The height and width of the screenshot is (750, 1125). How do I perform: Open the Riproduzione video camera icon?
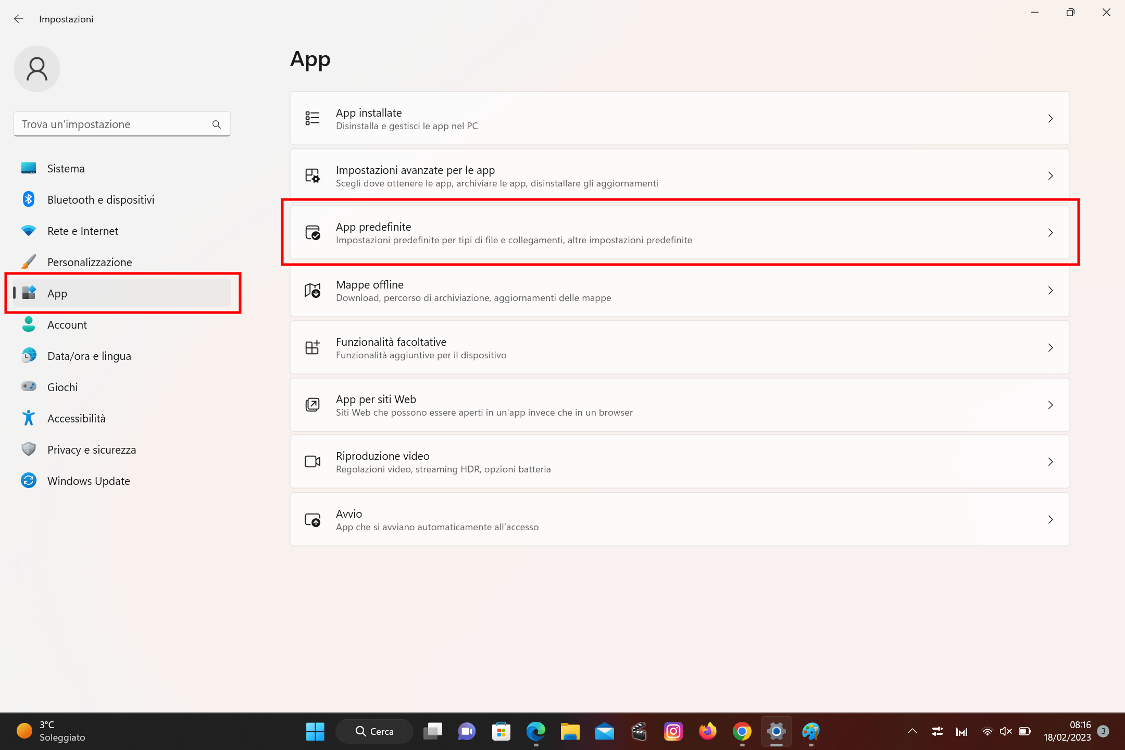click(x=312, y=461)
